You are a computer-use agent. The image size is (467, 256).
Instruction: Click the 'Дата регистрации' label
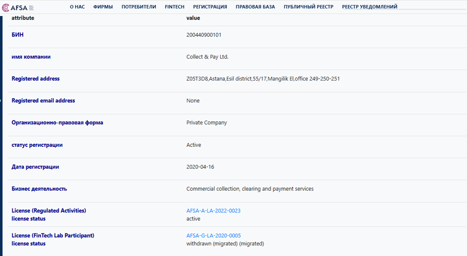pyautogui.click(x=35, y=167)
